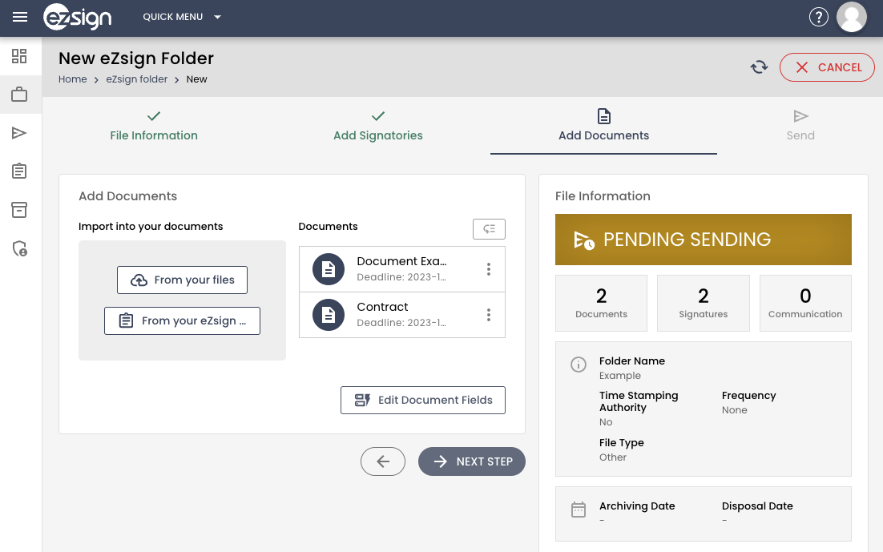Click the eZsign folder breadcrumb link

click(x=137, y=79)
